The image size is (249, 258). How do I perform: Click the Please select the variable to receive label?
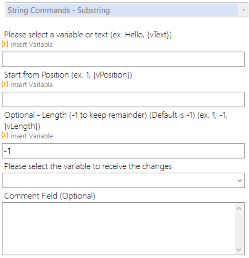coord(88,166)
